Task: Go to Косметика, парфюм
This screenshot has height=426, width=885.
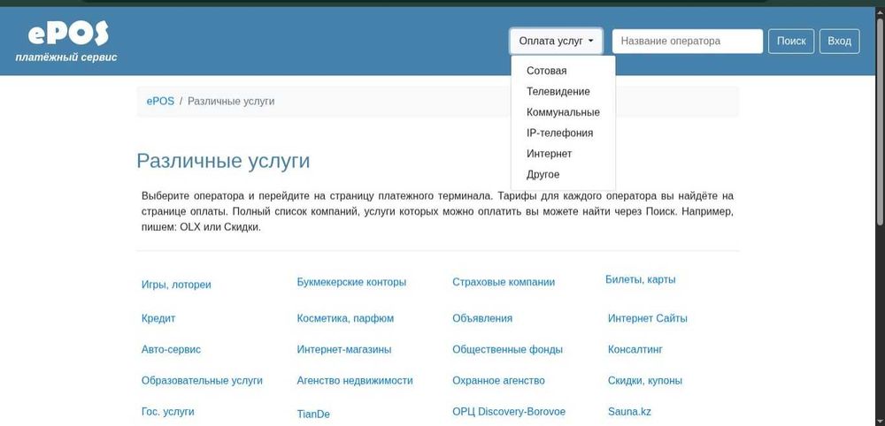Action: [x=345, y=318]
